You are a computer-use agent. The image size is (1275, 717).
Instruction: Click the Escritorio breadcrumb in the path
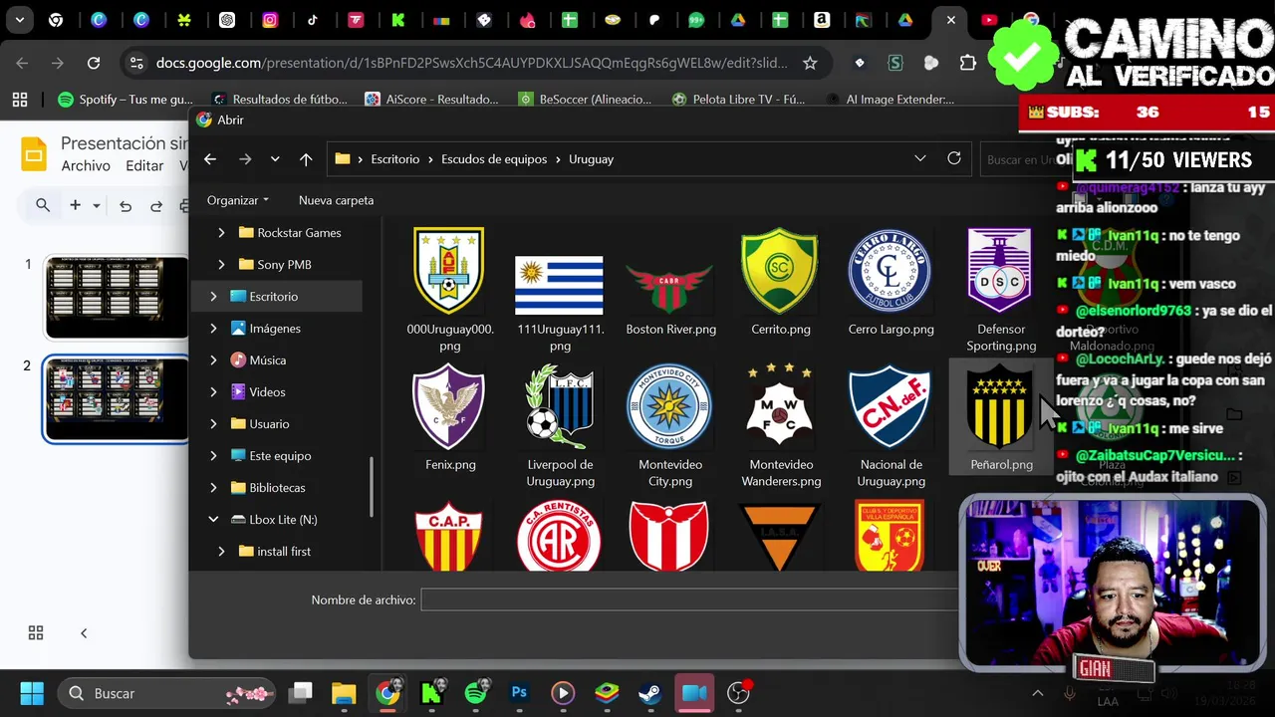tap(394, 159)
